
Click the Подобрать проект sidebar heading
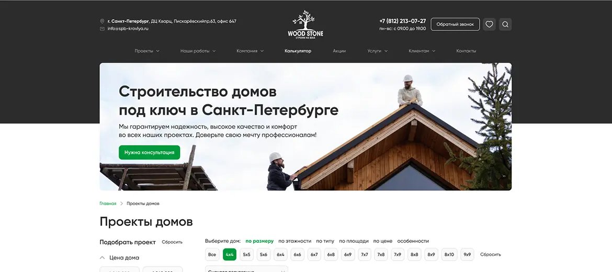[x=128, y=242]
